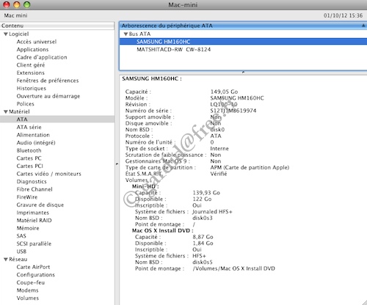
Task: Click the window resize grip corner
Action: coord(364,302)
